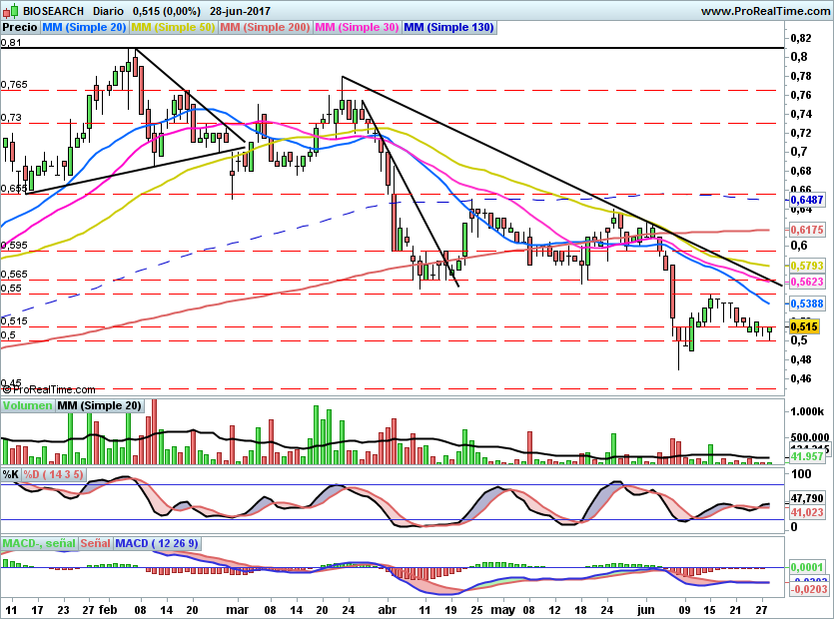Click the 0,6487 moving average price tag
Screen dimensions: 834x619
pos(807,200)
